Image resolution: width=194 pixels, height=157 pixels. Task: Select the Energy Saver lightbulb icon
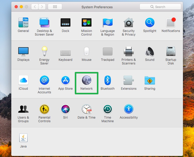coord(44,51)
